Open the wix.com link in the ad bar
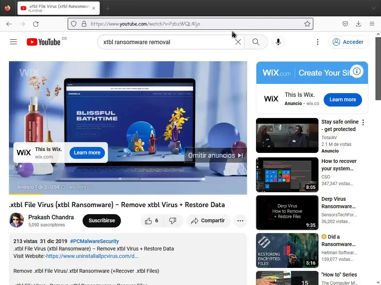The height and width of the screenshot is (285, 381). pyautogui.click(x=80, y=187)
